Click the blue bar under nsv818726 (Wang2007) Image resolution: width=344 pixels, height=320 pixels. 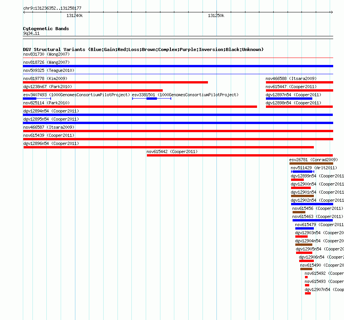pos(178,66)
